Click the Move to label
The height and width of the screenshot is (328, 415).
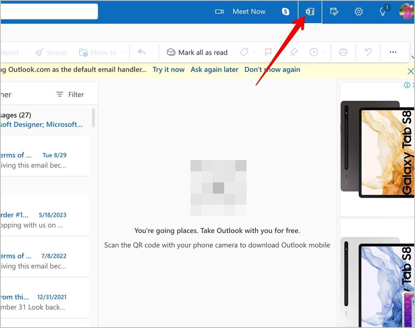pos(103,53)
